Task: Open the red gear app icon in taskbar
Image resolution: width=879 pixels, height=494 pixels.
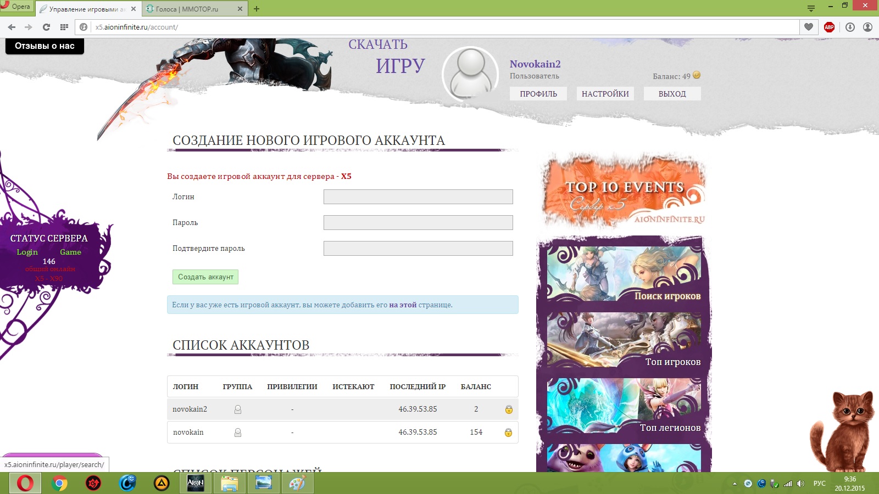Action: (x=93, y=483)
